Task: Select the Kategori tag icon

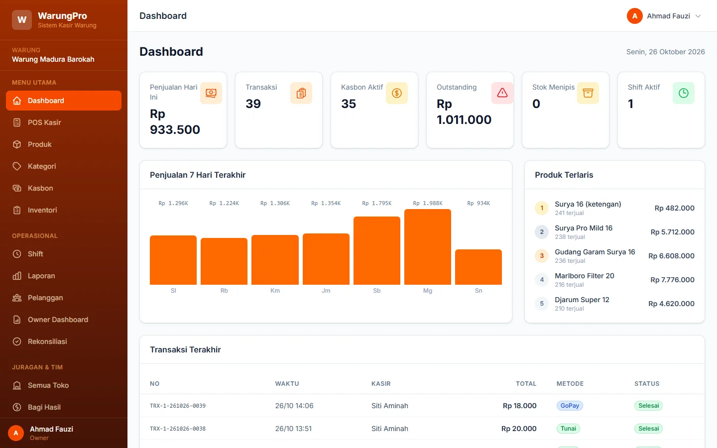Action: pos(17,166)
